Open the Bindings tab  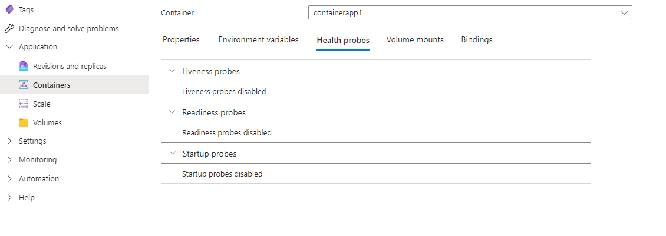tap(477, 40)
